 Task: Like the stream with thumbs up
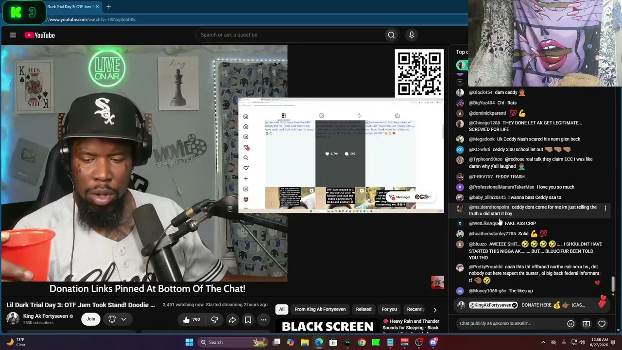click(x=191, y=319)
